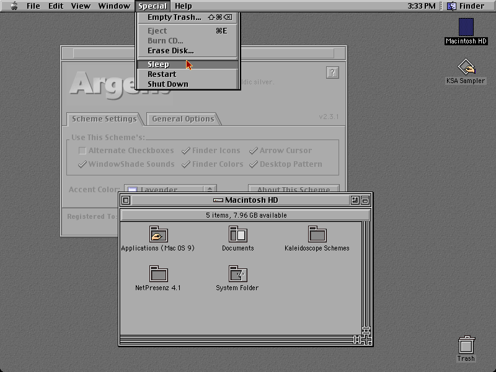Viewport: 496px width, 372px height.
Task: Choose Shut Down from Special menu
Action: [x=188, y=84]
